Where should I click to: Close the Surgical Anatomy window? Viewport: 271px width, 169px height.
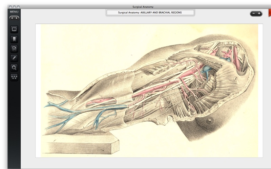click(x=11, y=7)
